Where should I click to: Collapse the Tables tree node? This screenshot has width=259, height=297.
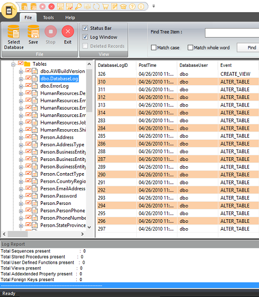[x=13, y=64]
